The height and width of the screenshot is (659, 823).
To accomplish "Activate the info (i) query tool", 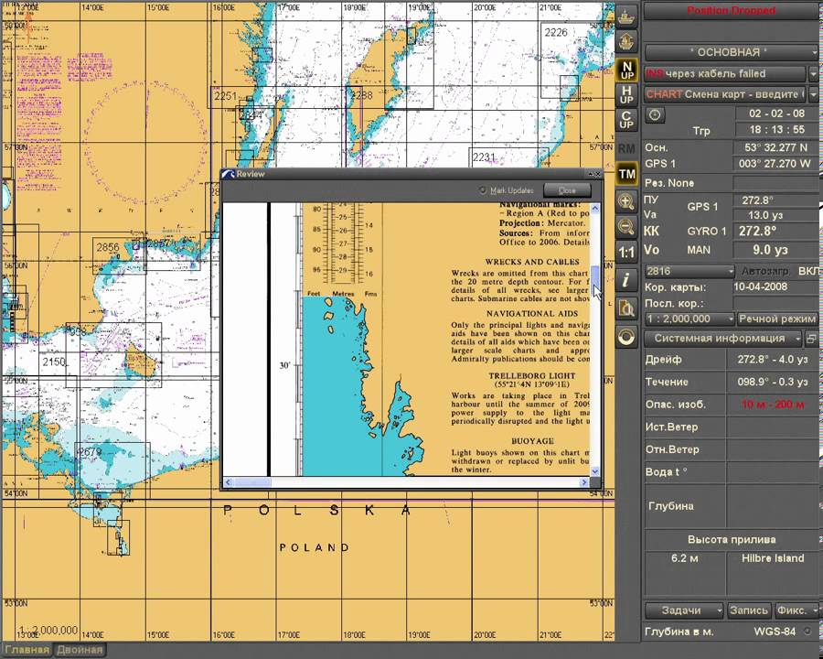I will click(626, 281).
